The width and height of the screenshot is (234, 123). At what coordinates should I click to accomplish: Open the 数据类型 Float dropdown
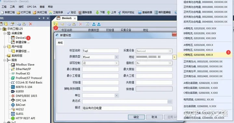(x=116, y=57)
